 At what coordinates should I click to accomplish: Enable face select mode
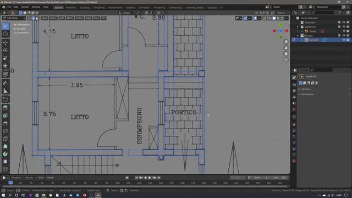pyautogui.click(x=37, y=18)
